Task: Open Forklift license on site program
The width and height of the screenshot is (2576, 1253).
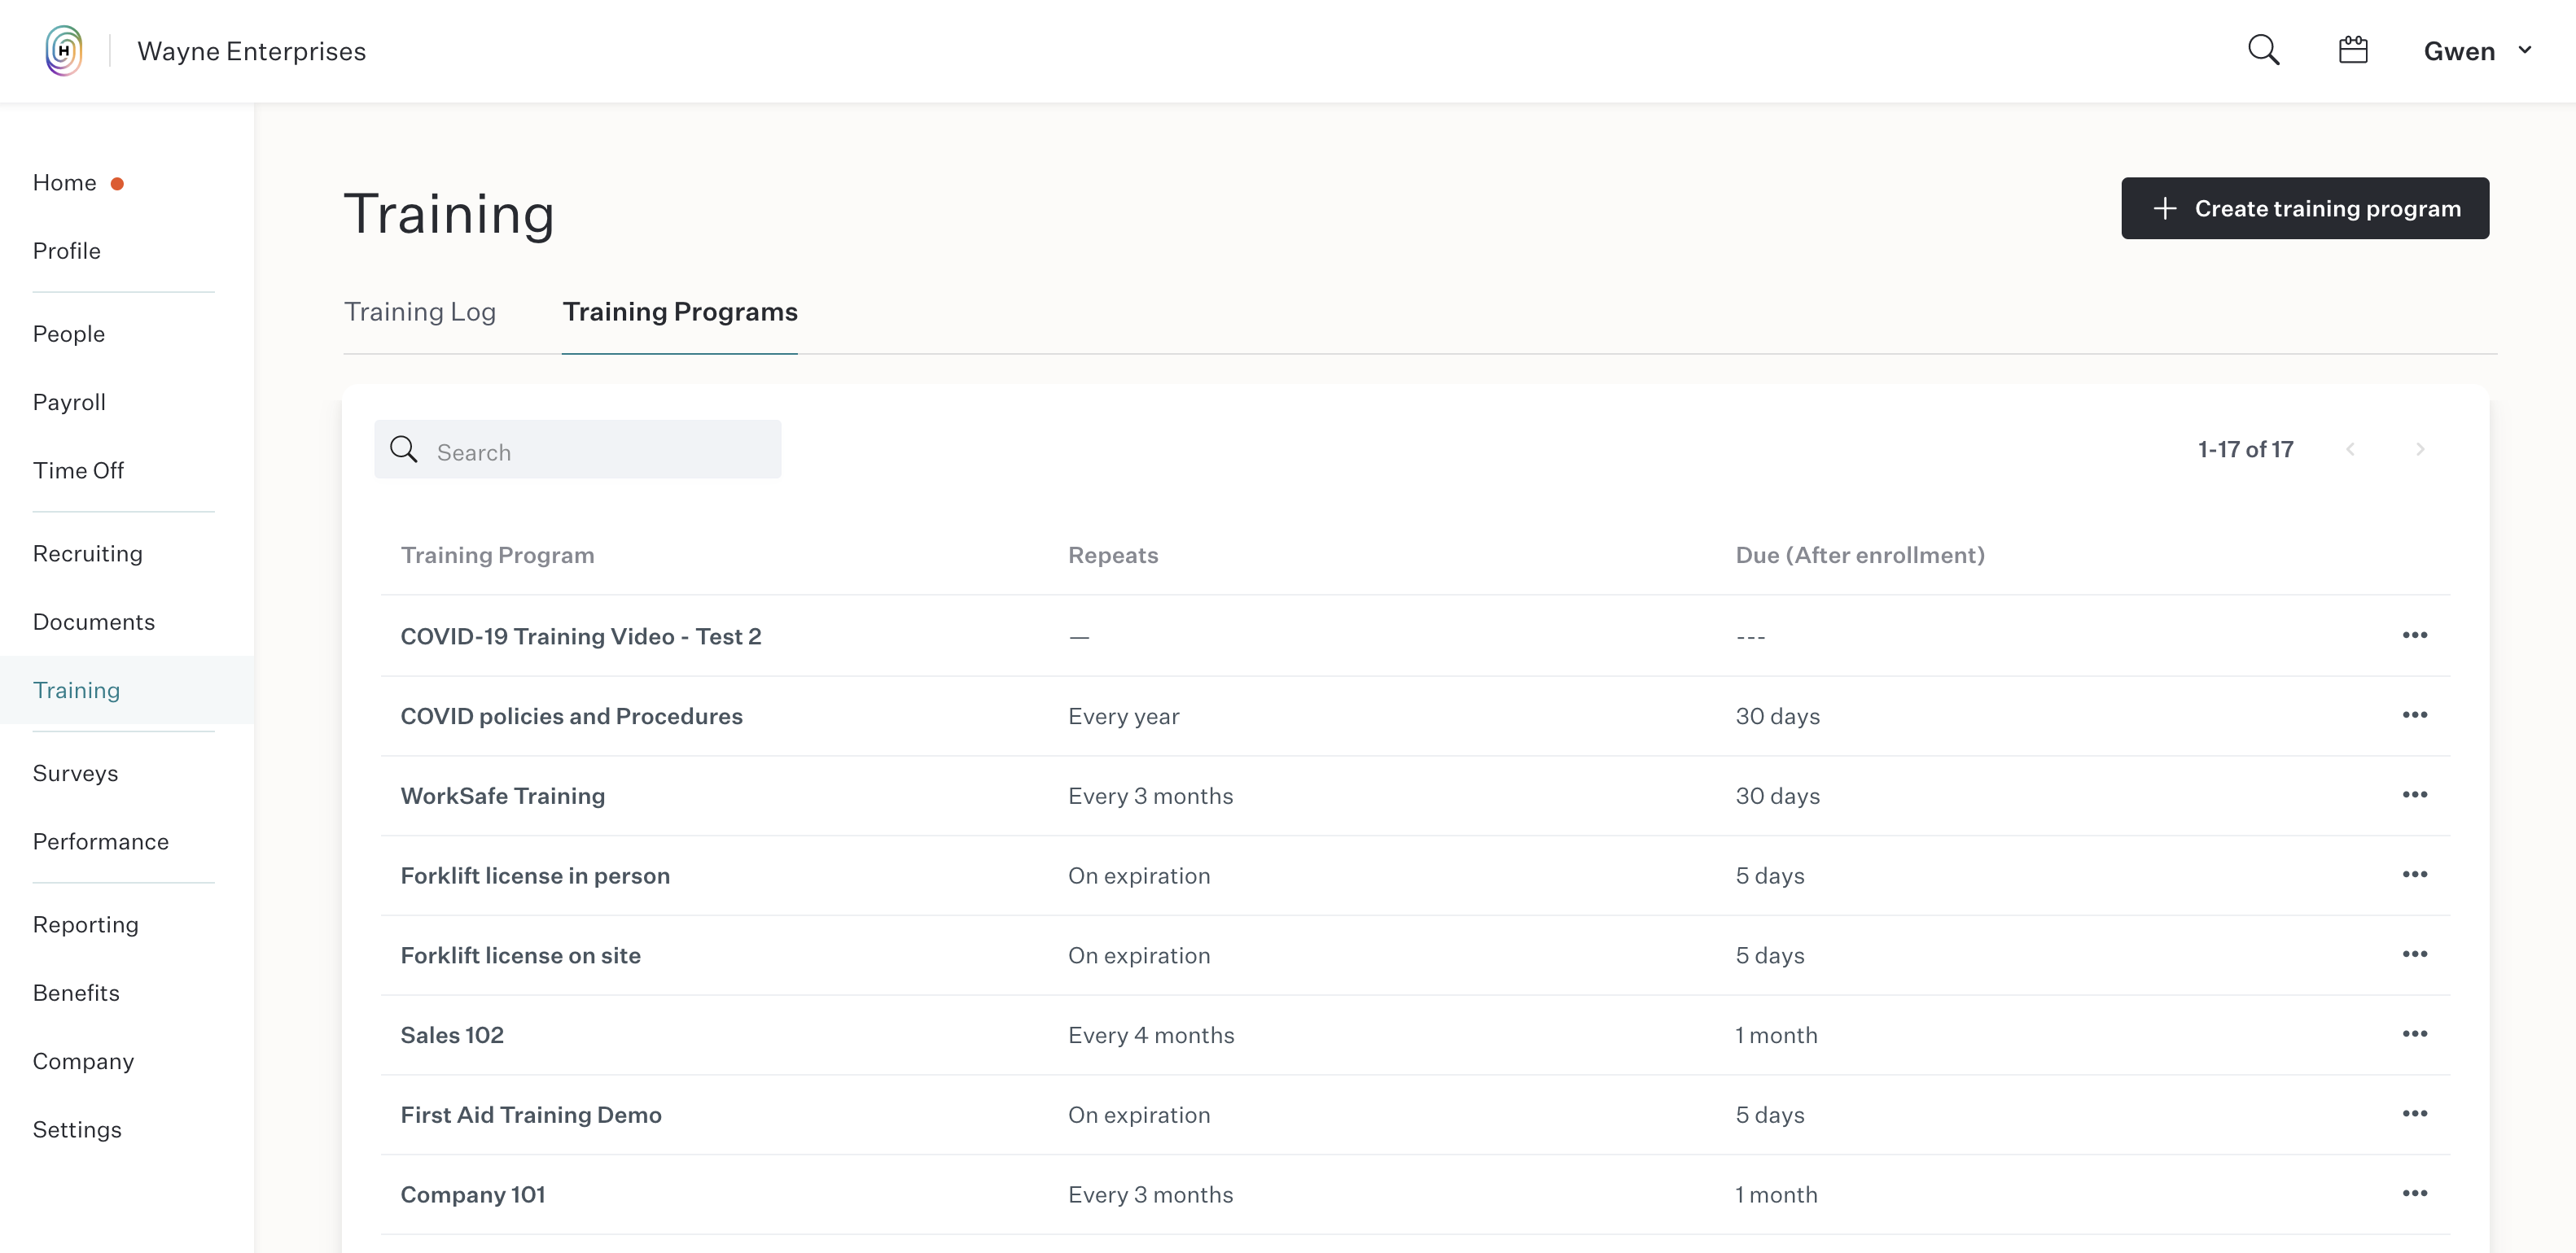Action: [x=521, y=955]
